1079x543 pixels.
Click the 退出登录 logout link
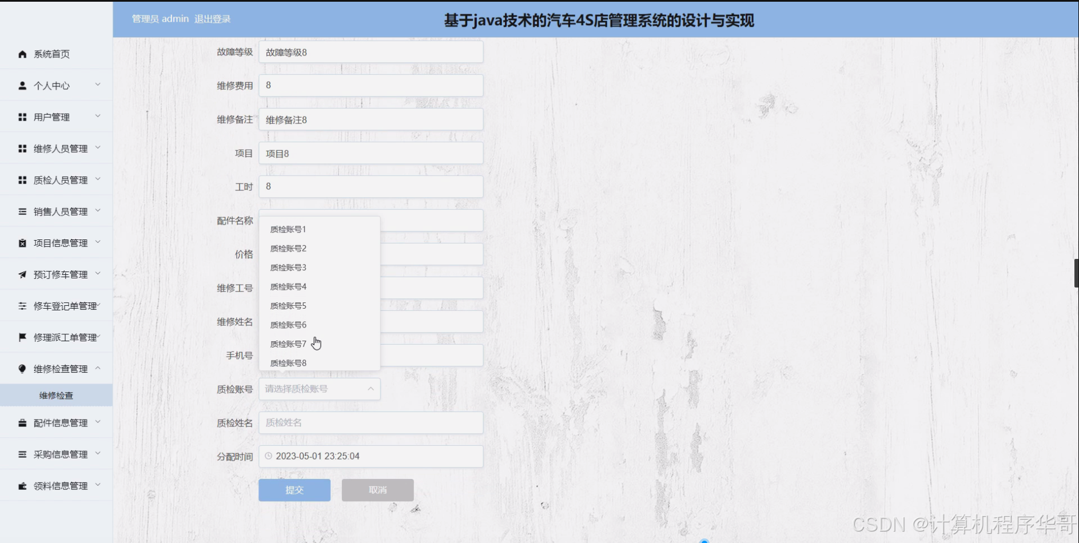212,18
